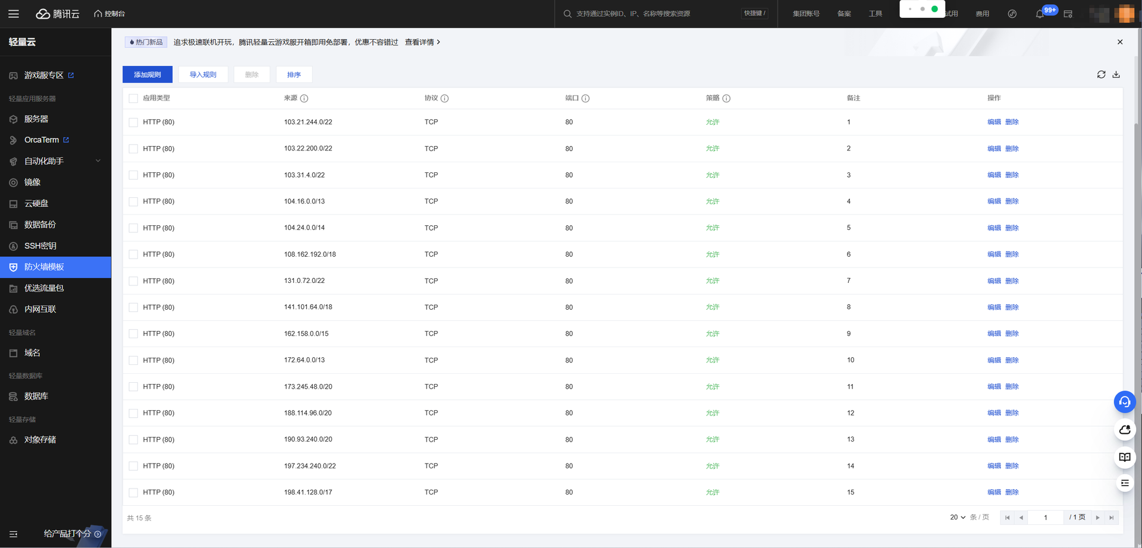Click the info icon next to 策略 column
This screenshot has width=1142, height=548.
[726, 99]
